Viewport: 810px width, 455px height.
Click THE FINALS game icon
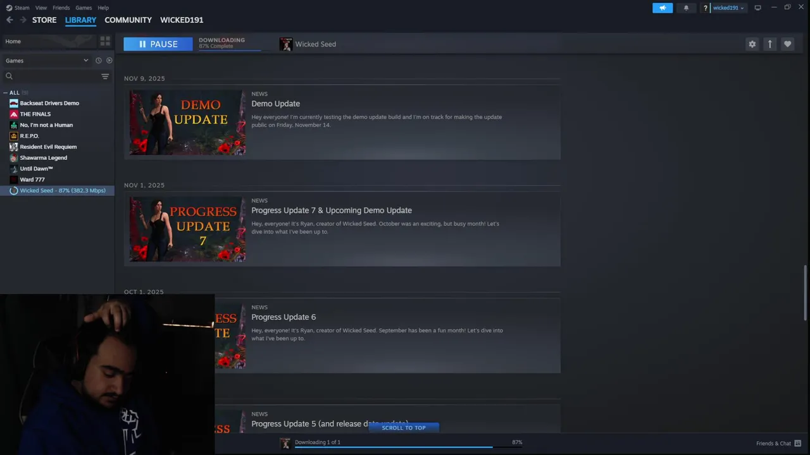[13, 114]
